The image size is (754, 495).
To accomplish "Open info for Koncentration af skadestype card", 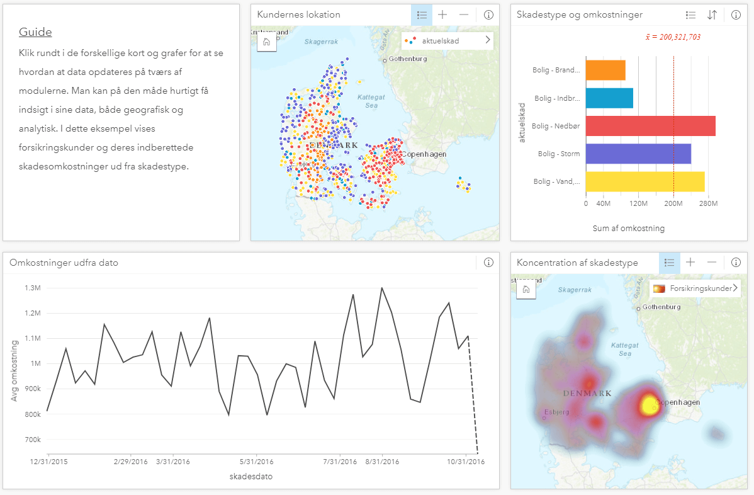I will tap(736, 263).
